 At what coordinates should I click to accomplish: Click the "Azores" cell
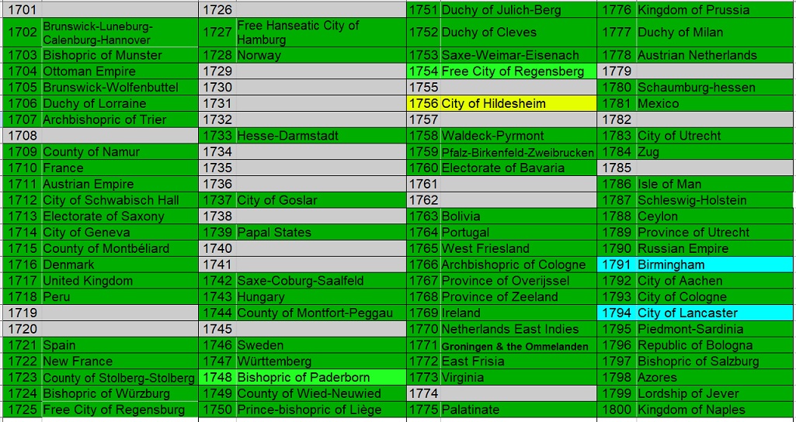click(714, 378)
